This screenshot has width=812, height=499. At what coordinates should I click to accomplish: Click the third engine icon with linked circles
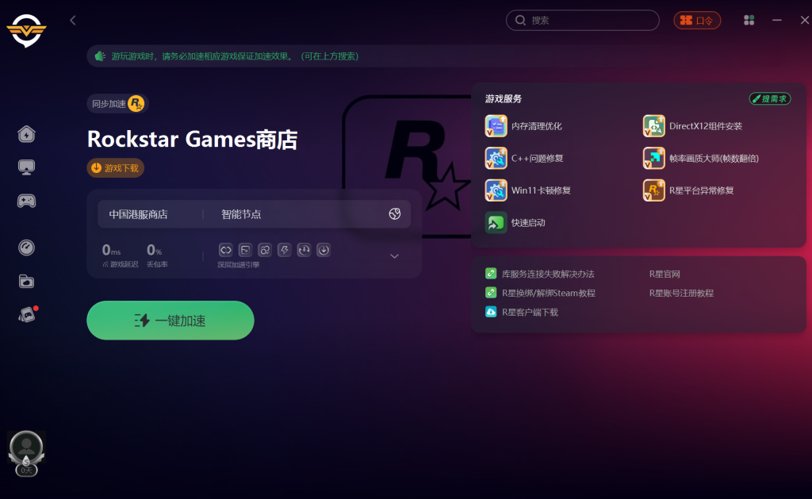(x=265, y=250)
